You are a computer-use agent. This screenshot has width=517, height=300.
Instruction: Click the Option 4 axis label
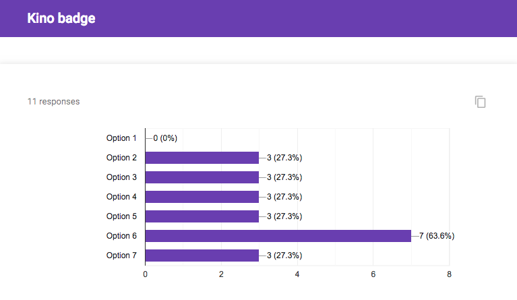121,197
